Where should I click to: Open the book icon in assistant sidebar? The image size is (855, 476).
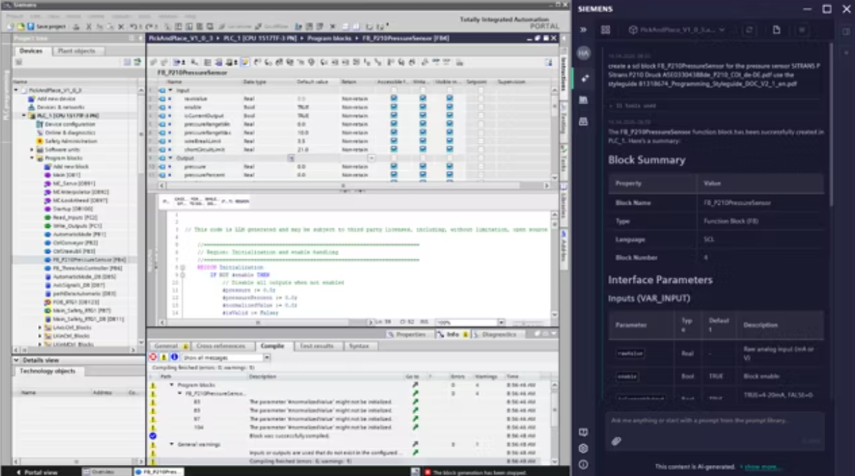[x=583, y=432]
